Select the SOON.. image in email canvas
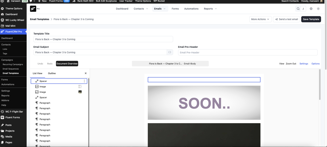Image resolution: width=327 pixels, height=147 pixels. point(204,103)
